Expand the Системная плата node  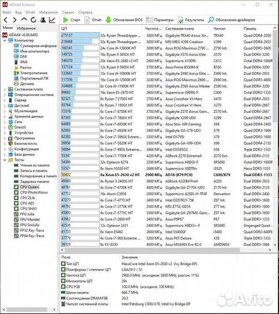[x=5, y=90]
